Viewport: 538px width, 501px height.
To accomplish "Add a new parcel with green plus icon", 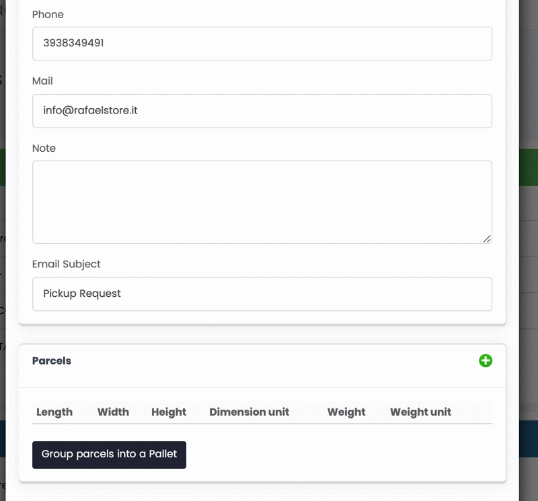I will tap(485, 361).
